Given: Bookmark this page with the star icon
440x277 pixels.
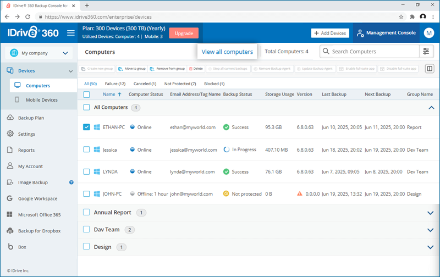Looking at the screenshot, I should point(401,17).
